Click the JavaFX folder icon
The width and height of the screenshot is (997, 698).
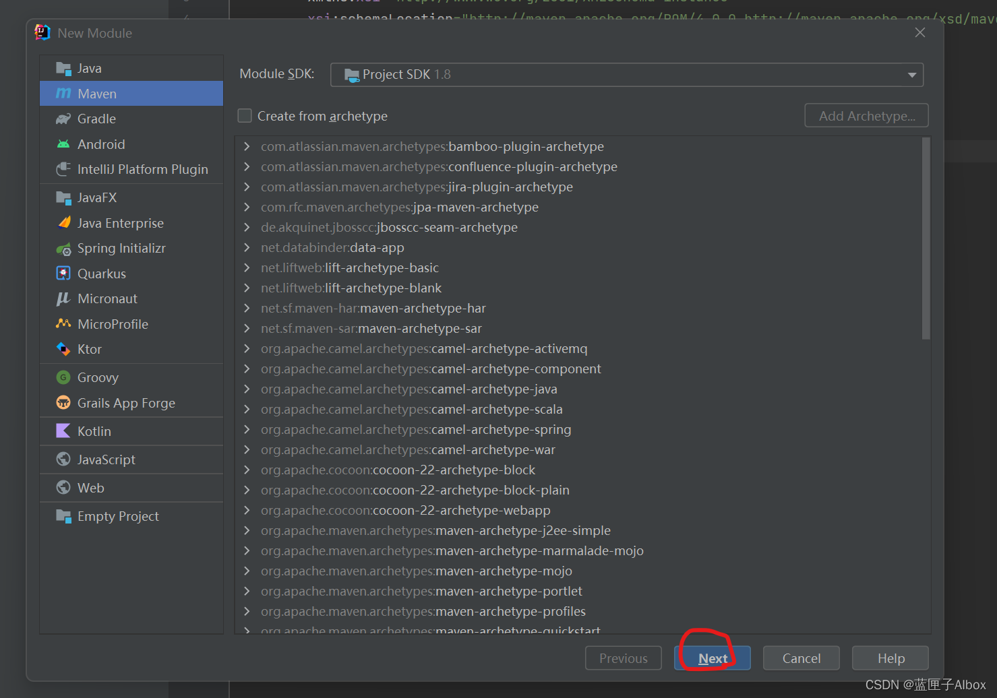pyautogui.click(x=63, y=197)
